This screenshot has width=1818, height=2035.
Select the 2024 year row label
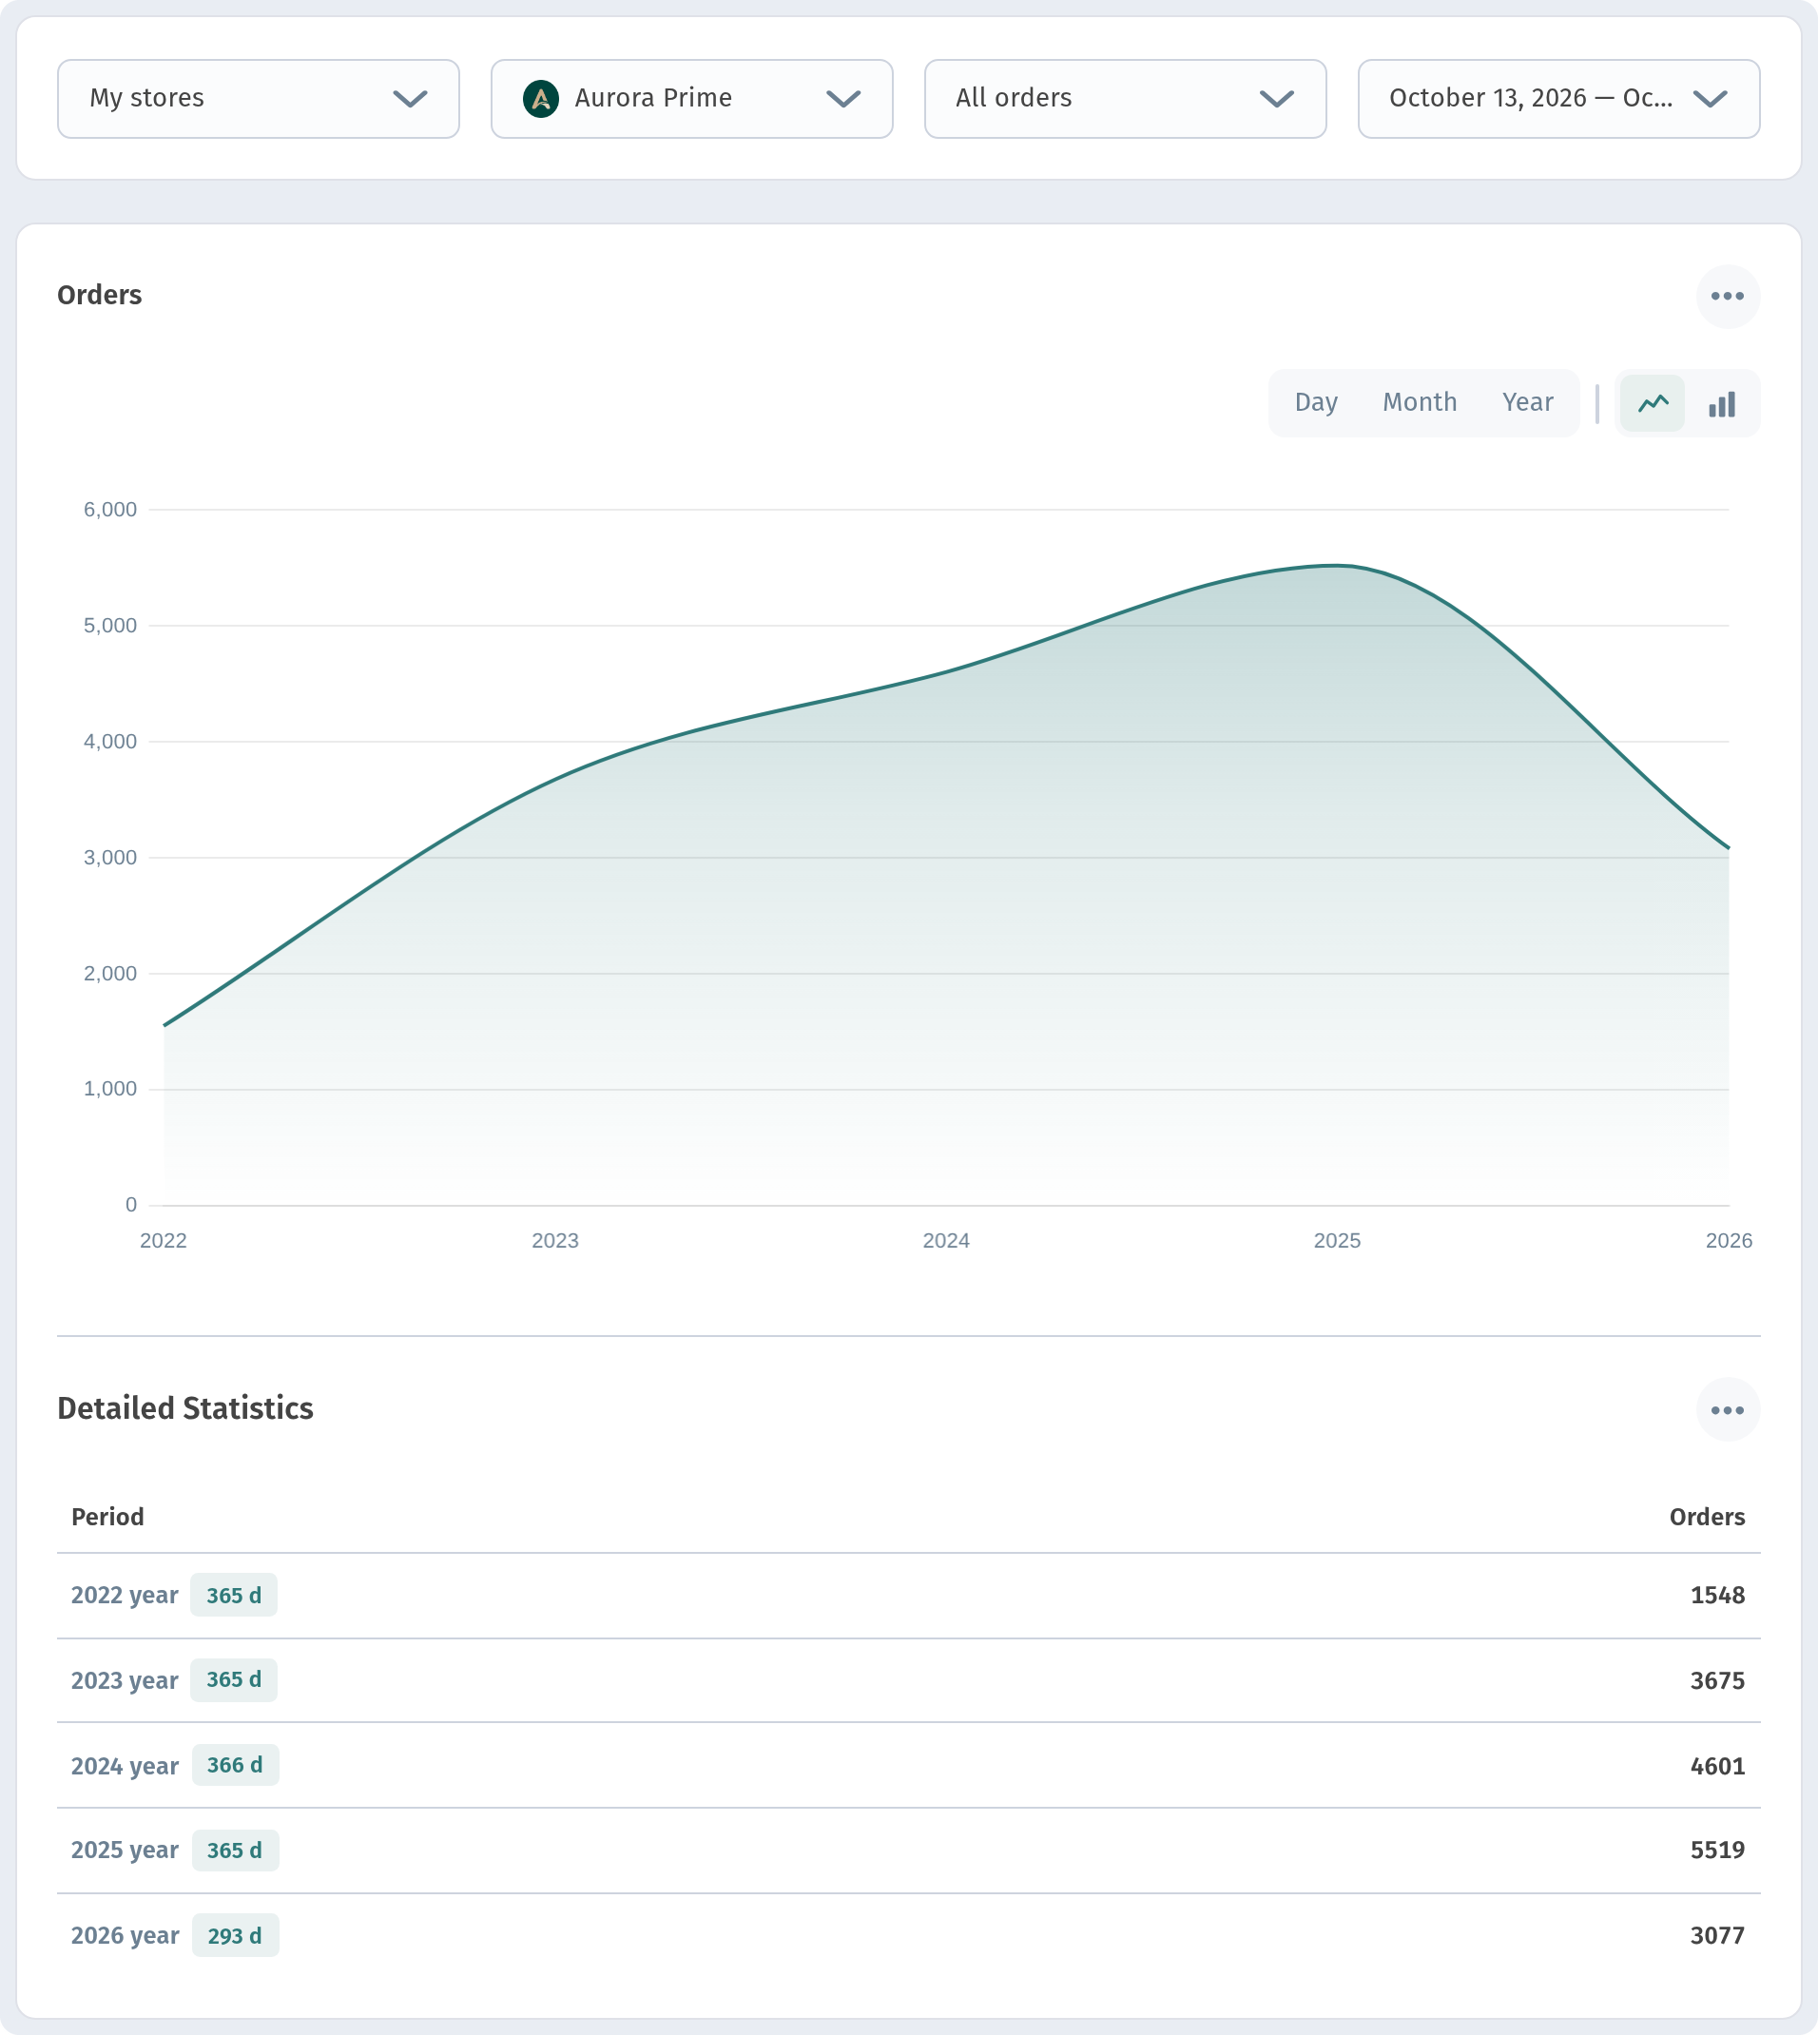[125, 1765]
